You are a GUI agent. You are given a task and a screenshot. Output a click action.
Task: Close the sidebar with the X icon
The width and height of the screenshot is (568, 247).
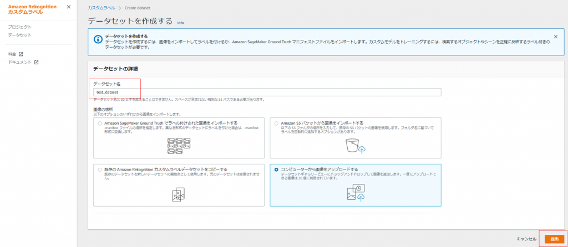click(x=69, y=7)
